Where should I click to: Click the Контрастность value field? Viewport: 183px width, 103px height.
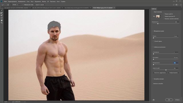[176, 63]
